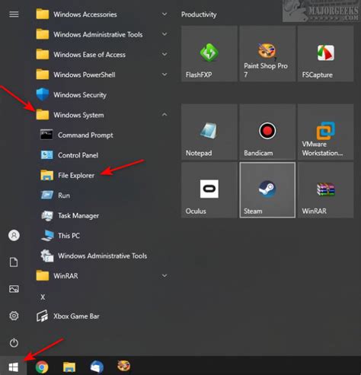Click the Task Manager text label

(78, 216)
